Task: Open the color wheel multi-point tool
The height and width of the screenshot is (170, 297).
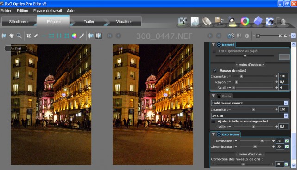Action: click(x=74, y=36)
